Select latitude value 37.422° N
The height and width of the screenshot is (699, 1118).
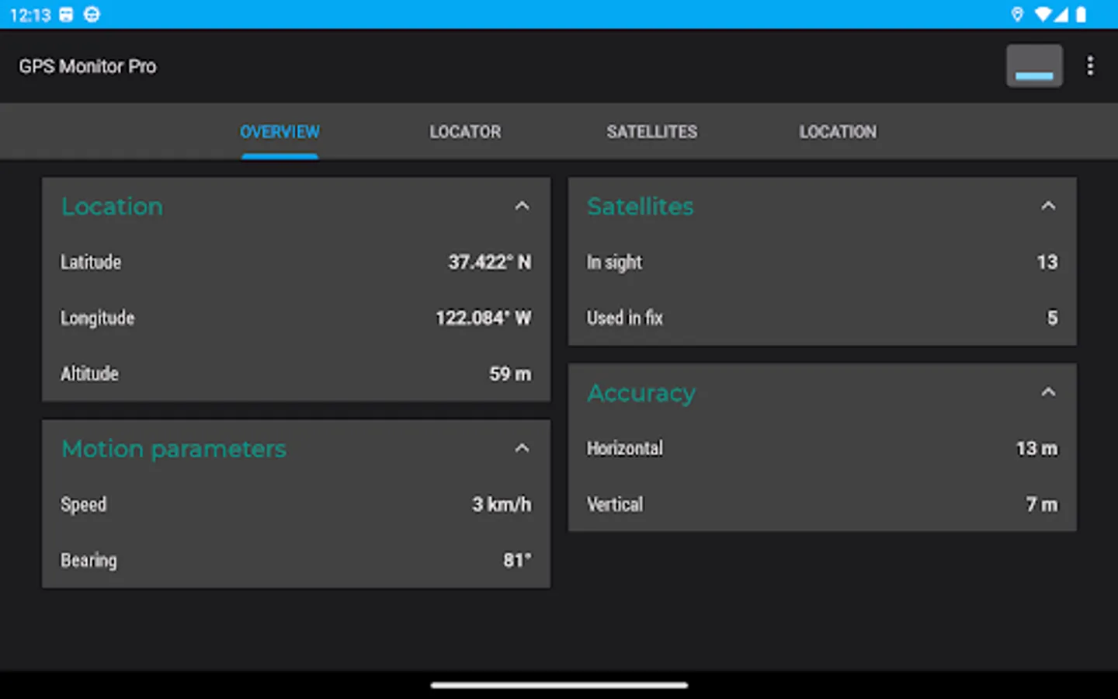point(490,263)
